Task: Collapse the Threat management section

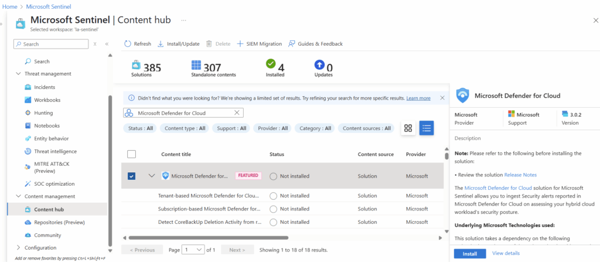Action: pyautogui.click(x=18, y=73)
